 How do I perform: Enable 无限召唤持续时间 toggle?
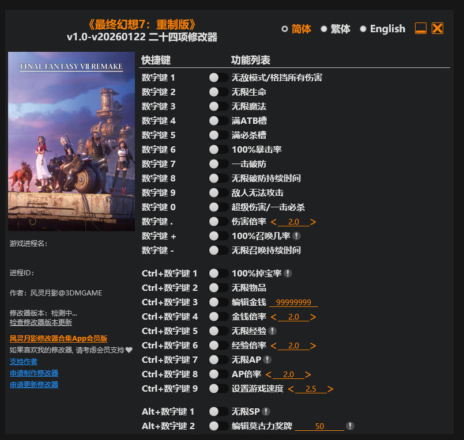pyautogui.click(x=218, y=251)
